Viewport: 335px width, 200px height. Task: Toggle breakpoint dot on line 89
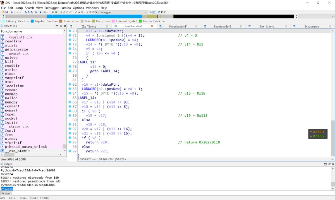point(70,115)
